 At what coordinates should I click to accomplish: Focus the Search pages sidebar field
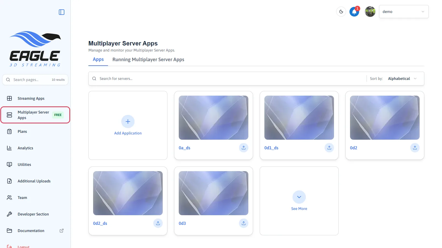pyautogui.click(x=35, y=80)
